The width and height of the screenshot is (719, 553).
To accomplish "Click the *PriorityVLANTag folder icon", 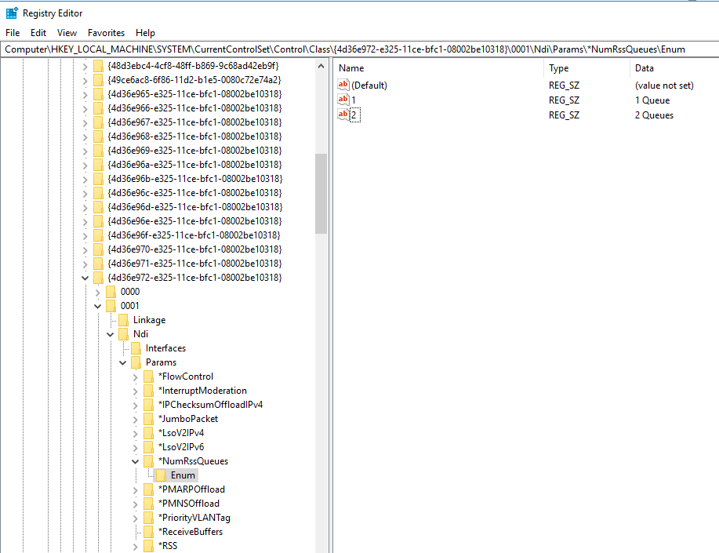I will click(x=148, y=518).
